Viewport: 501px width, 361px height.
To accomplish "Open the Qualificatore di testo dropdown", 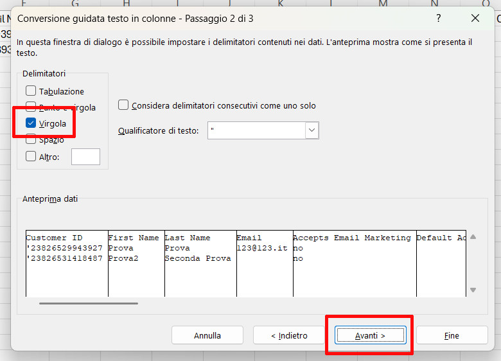I will point(312,130).
